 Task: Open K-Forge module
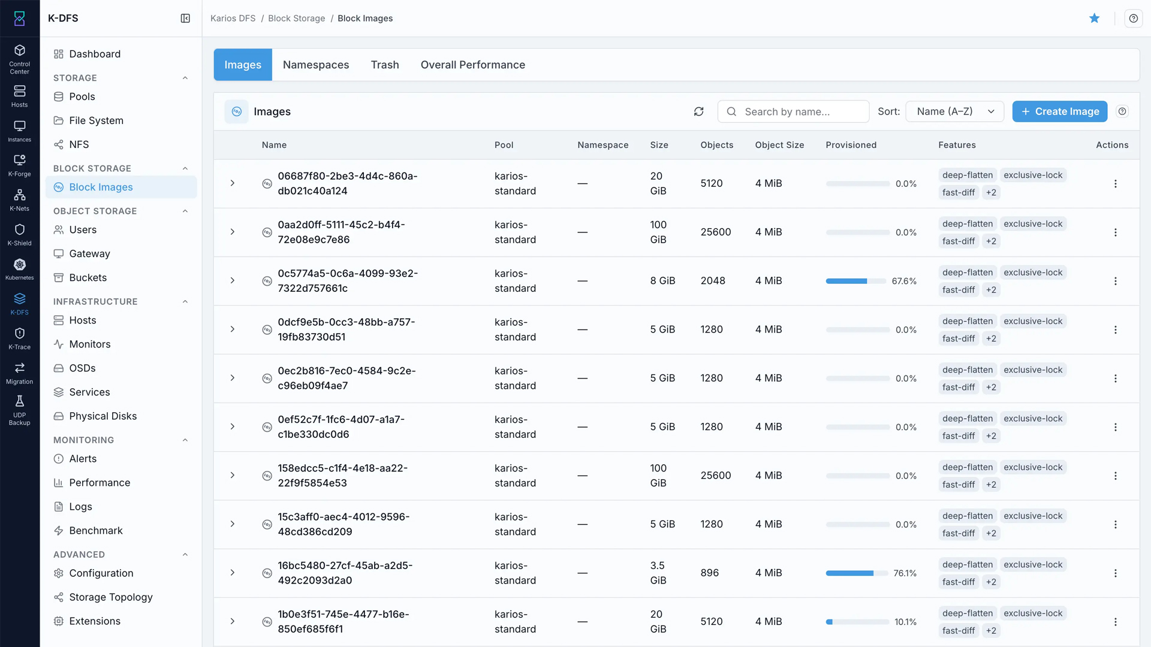20,165
